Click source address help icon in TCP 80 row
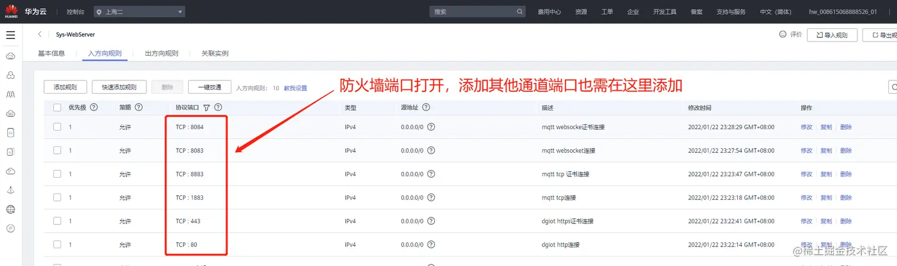This screenshot has height=266, width=897. click(431, 245)
